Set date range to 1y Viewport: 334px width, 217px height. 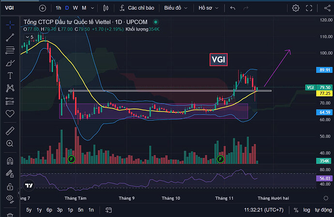(x=39, y=210)
